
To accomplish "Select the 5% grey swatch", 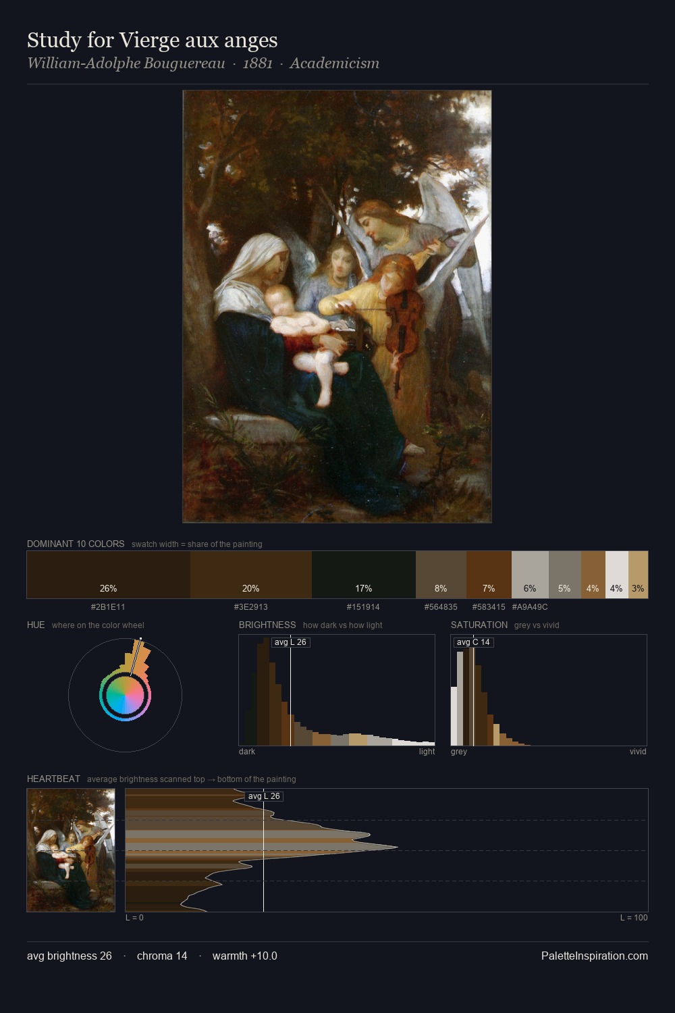I will point(564,575).
